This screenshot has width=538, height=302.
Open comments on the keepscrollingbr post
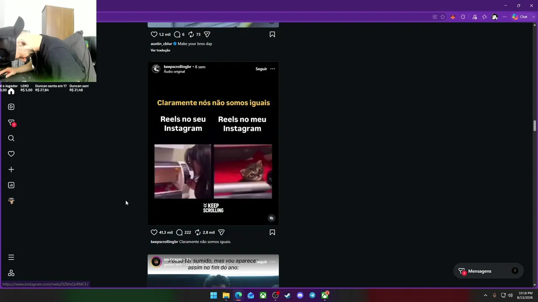179,232
